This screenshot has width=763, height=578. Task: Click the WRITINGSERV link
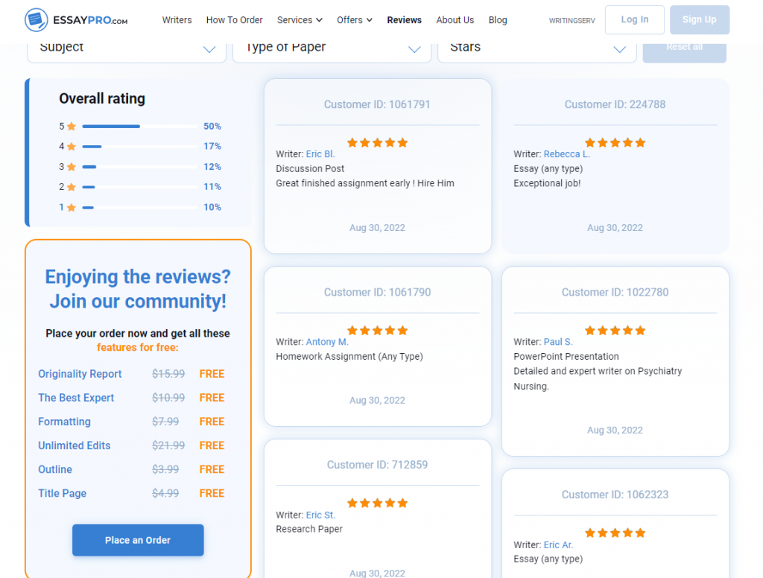click(x=572, y=20)
